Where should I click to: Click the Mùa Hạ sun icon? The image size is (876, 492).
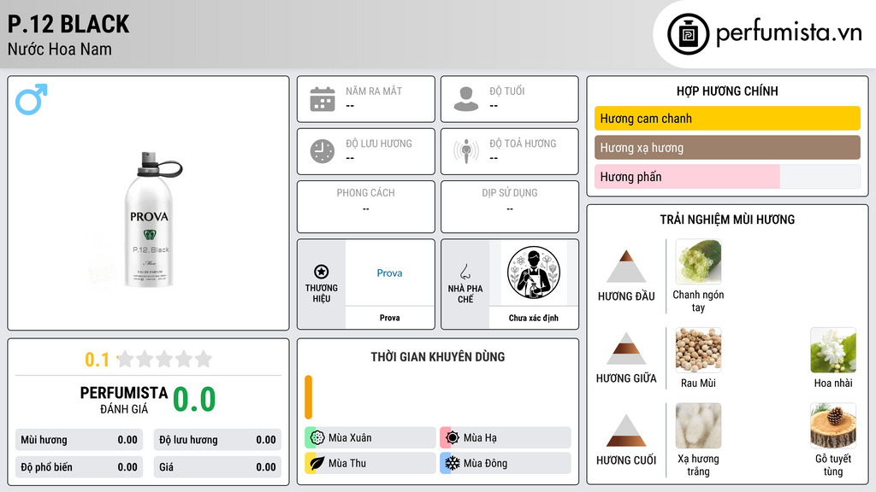click(x=453, y=438)
